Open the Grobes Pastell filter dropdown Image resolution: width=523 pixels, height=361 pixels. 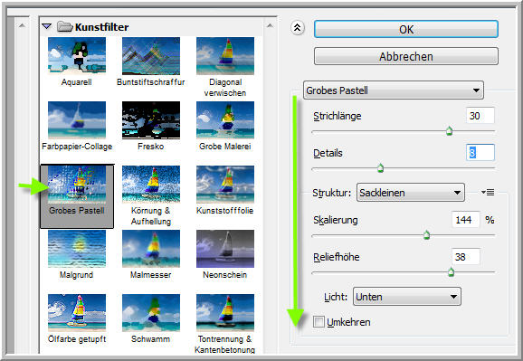click(394, 90)
